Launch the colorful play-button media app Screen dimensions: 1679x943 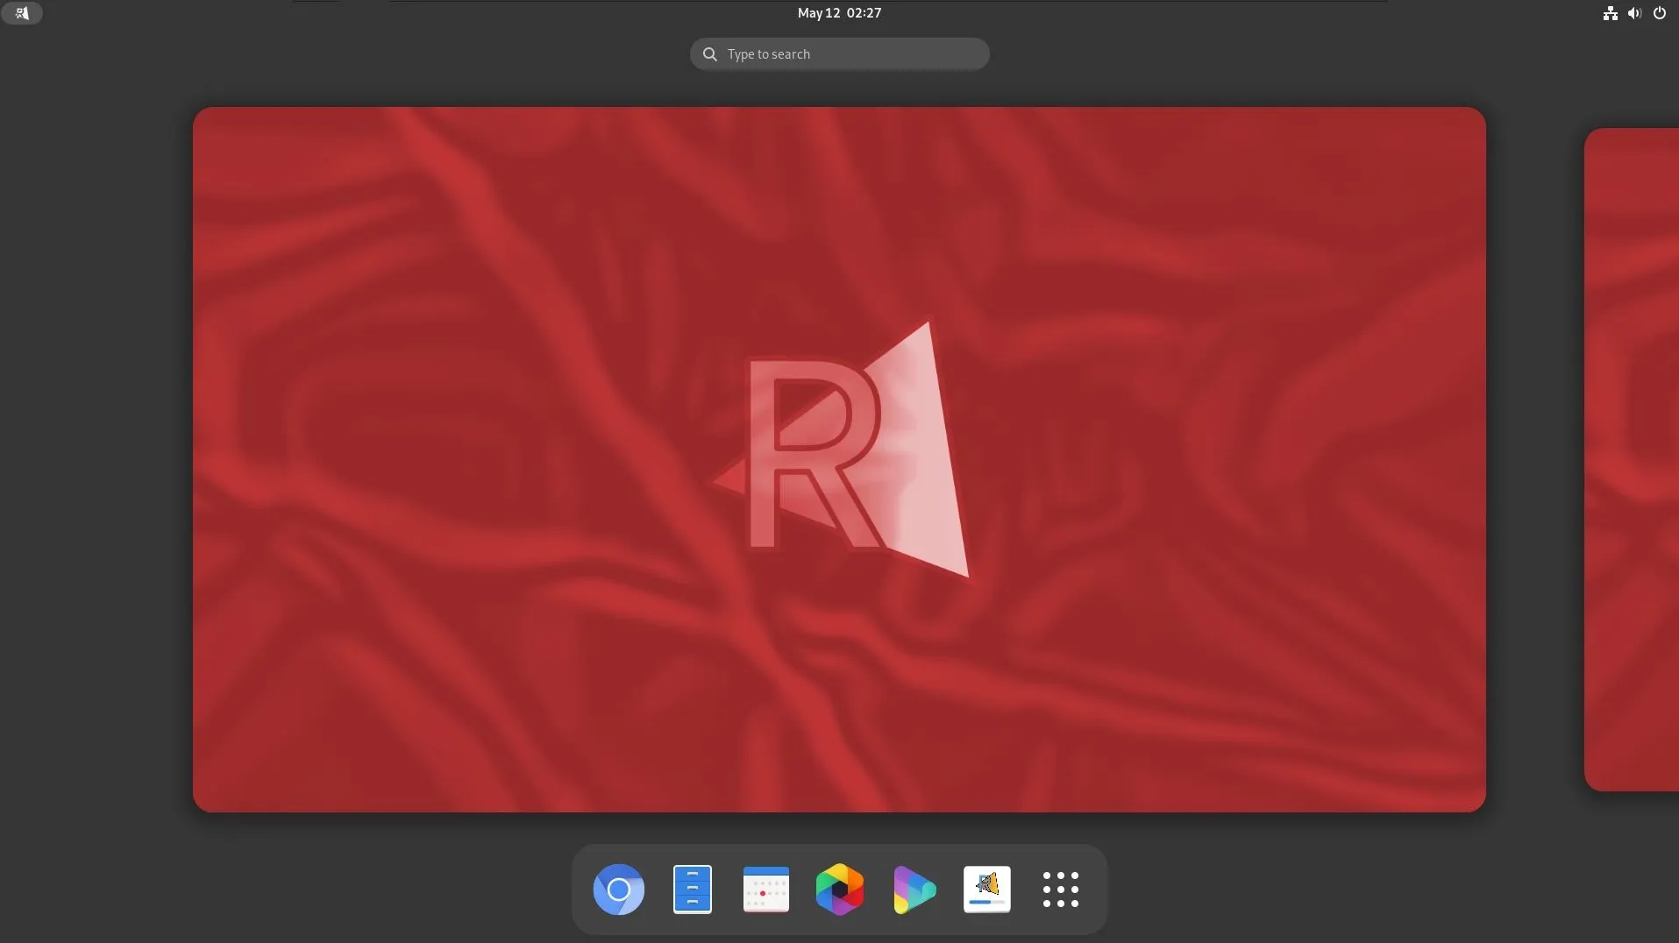913,889
